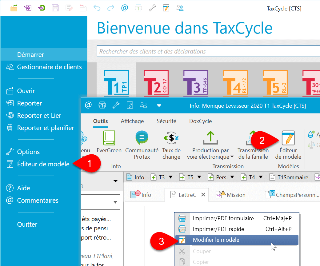Image resolution: width=320 pixels, height=266 pixels.
Task: Click the wrench options icon in start window toolbar
Action: [152, 8]
